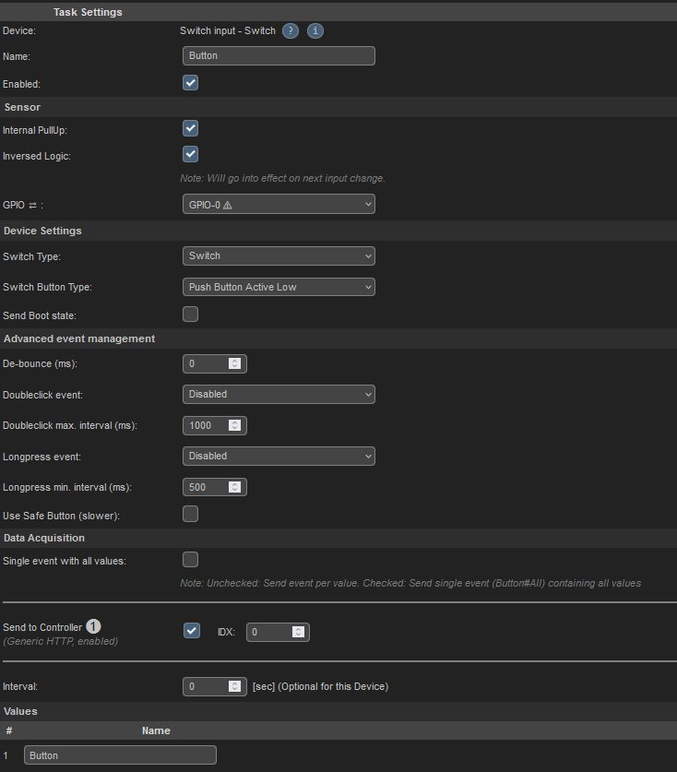The width and height of the screenshot is (677, 772).
Task: Click the 'Values' section heading
Action: click(20, 711)
